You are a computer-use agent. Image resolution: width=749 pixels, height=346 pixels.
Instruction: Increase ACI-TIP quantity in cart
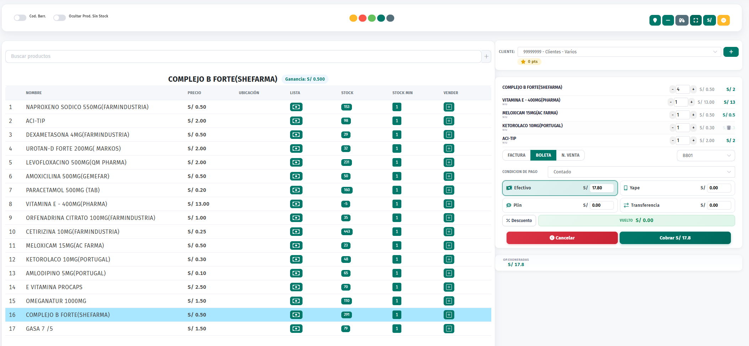(x=693, y=141)
